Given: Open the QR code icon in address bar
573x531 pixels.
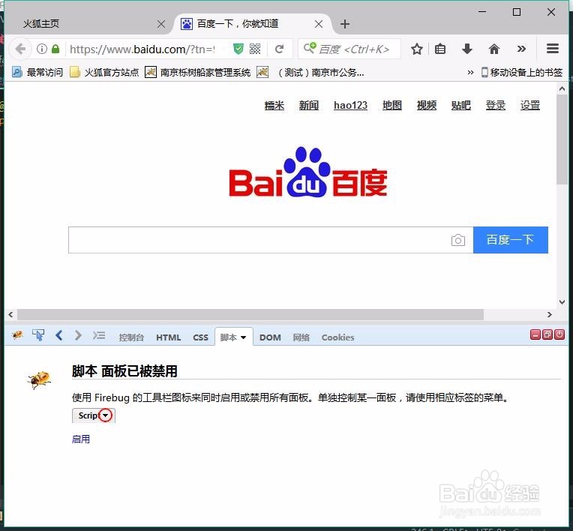Looking at the screenshot, I should point(255,49).
